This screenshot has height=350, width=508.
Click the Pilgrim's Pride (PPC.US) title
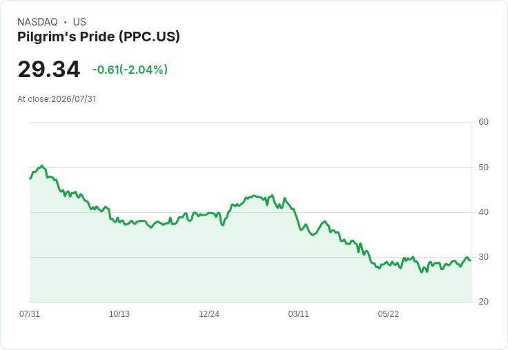click(x=99, y=37)
